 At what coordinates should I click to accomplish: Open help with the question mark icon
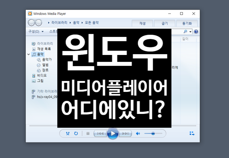click(196, 31)
